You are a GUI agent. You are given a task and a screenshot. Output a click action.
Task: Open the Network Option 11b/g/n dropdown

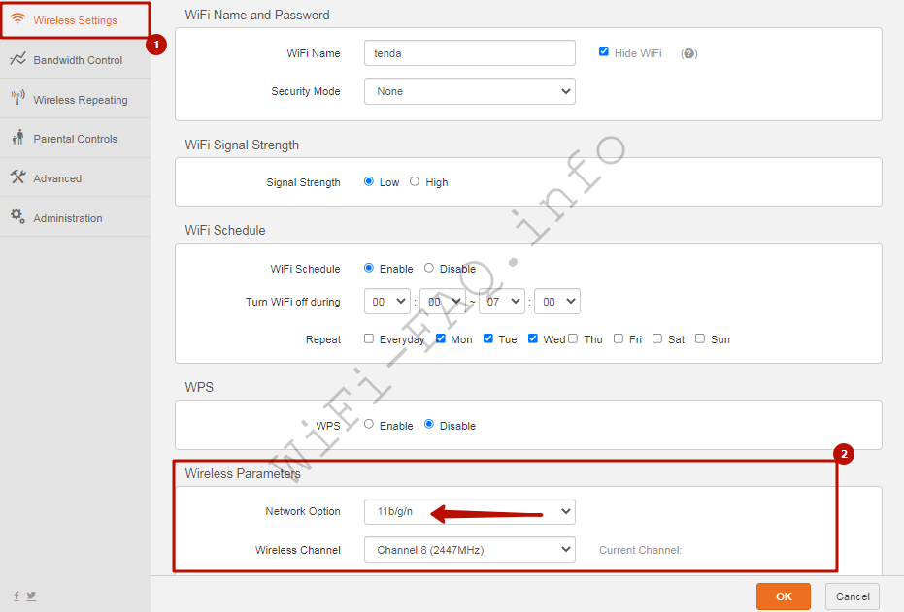(469, 511)
